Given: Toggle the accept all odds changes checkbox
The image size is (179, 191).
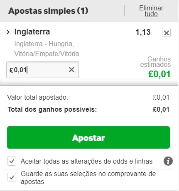Looking at the screenshot, I should click(x=12, y=161).
